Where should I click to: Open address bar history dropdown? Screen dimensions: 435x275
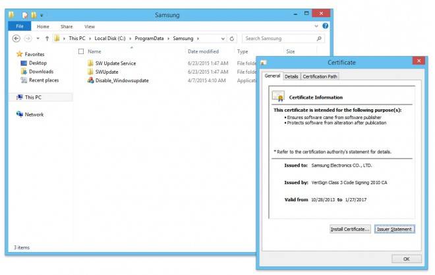223,39
